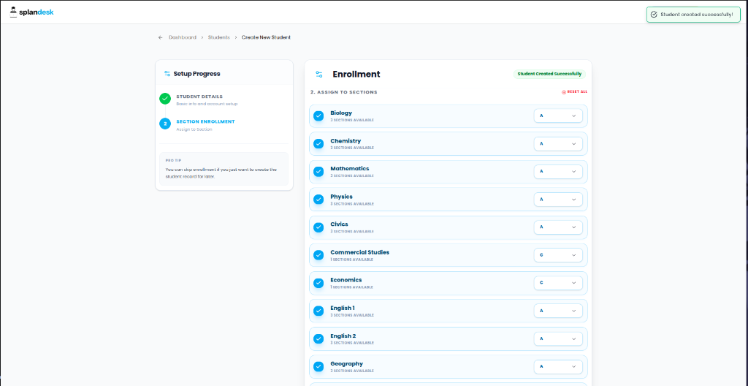
Task: Click the checkmark icon in the success toast
Action: 654,15
